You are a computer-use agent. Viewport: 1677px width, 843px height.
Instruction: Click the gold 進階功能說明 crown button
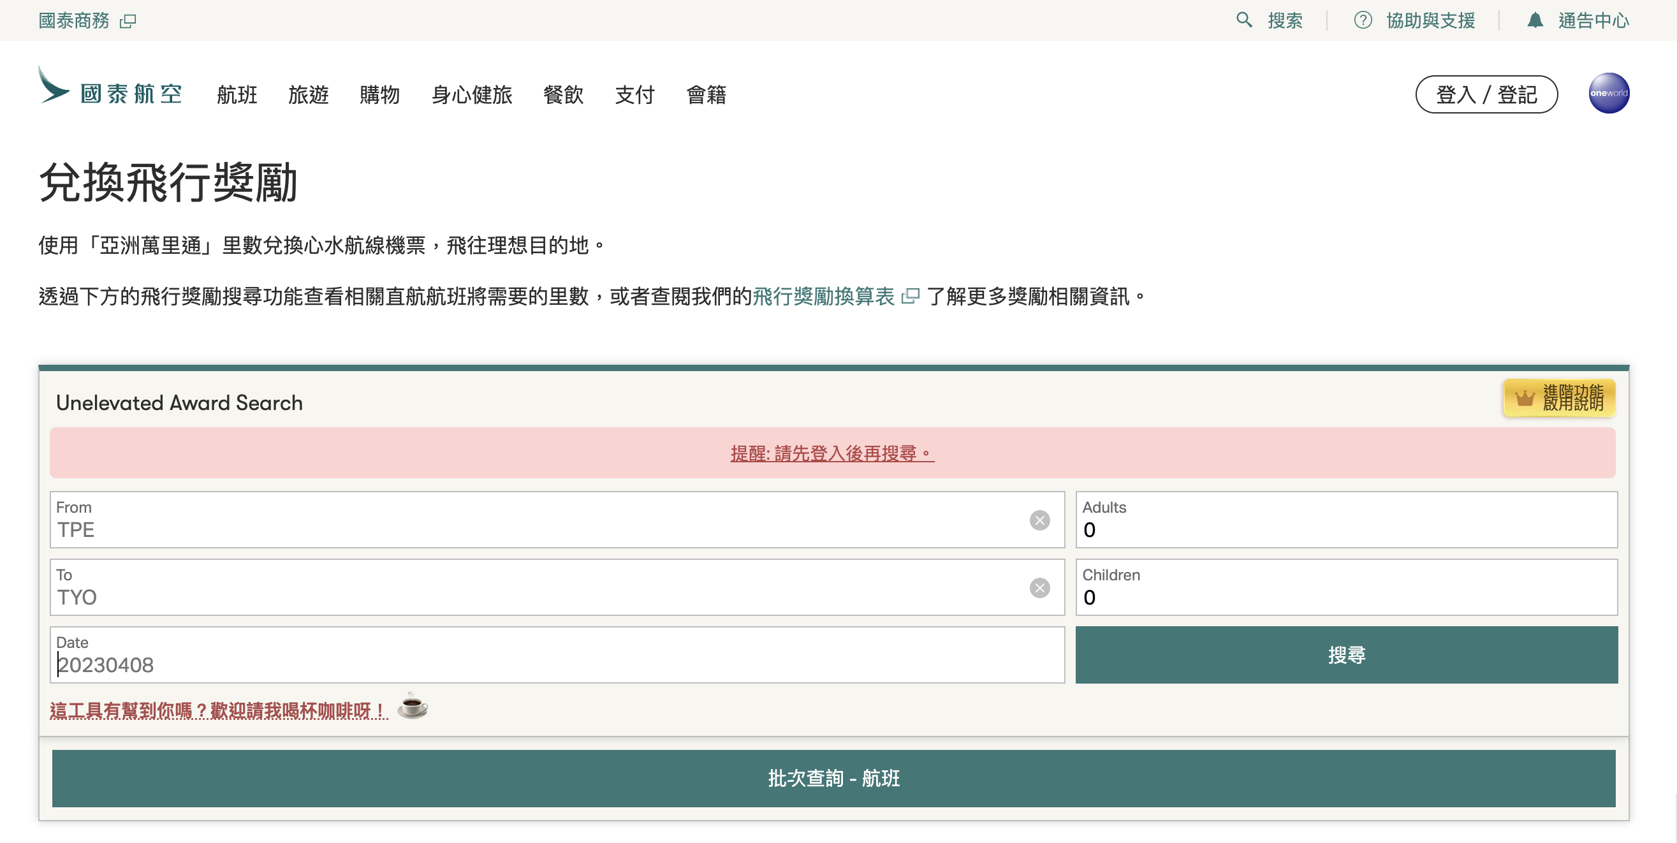pos(1558,398)
